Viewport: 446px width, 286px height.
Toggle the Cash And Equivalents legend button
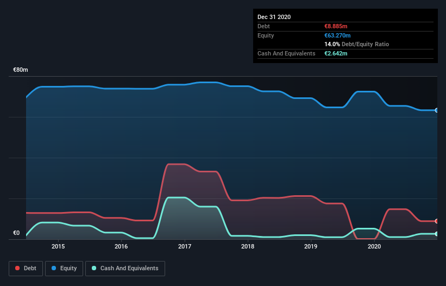(125, 269)
